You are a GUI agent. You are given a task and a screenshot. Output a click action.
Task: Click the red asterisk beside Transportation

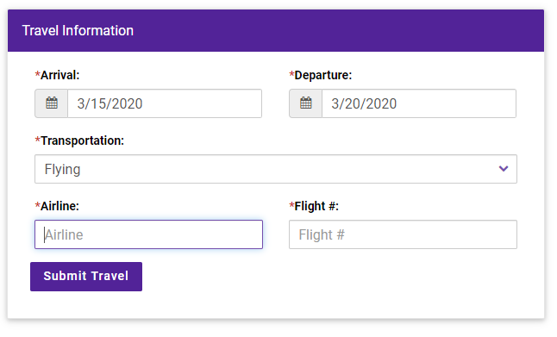pyautogui.click(x=37, y=140)
